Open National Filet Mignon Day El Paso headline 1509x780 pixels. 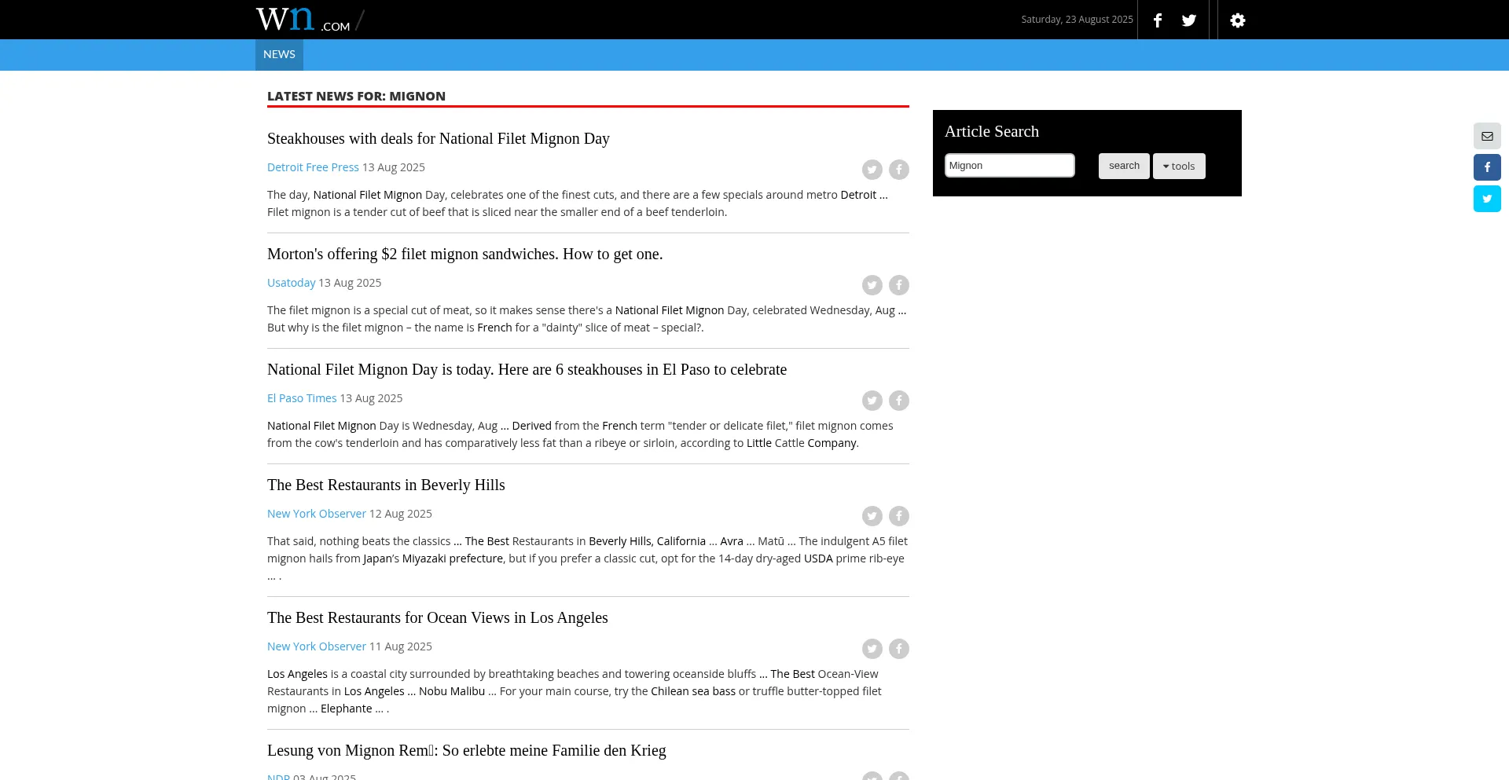coord(527,370)
